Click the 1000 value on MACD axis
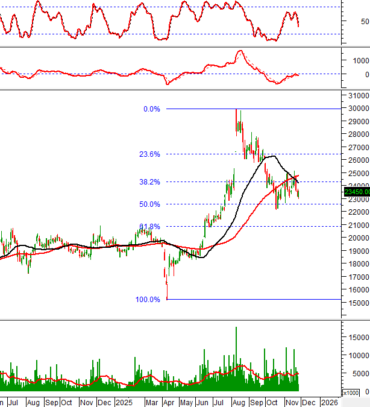 click(x=361, y=60)
